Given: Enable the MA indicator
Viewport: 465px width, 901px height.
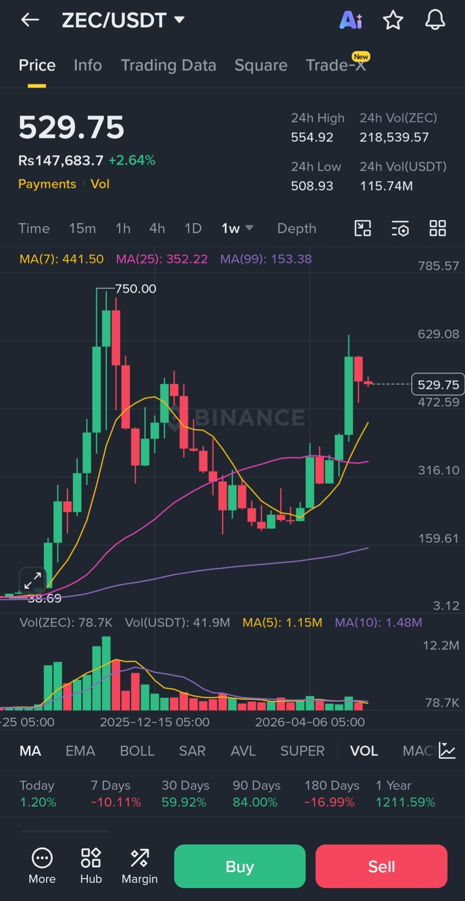Looking at the screenshot, I should point(31,751).
